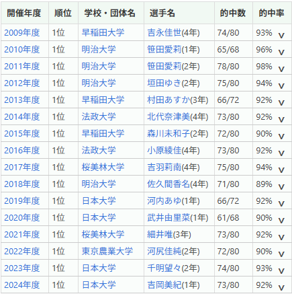Open player 河内あゆ(1年)

[173, 201]
